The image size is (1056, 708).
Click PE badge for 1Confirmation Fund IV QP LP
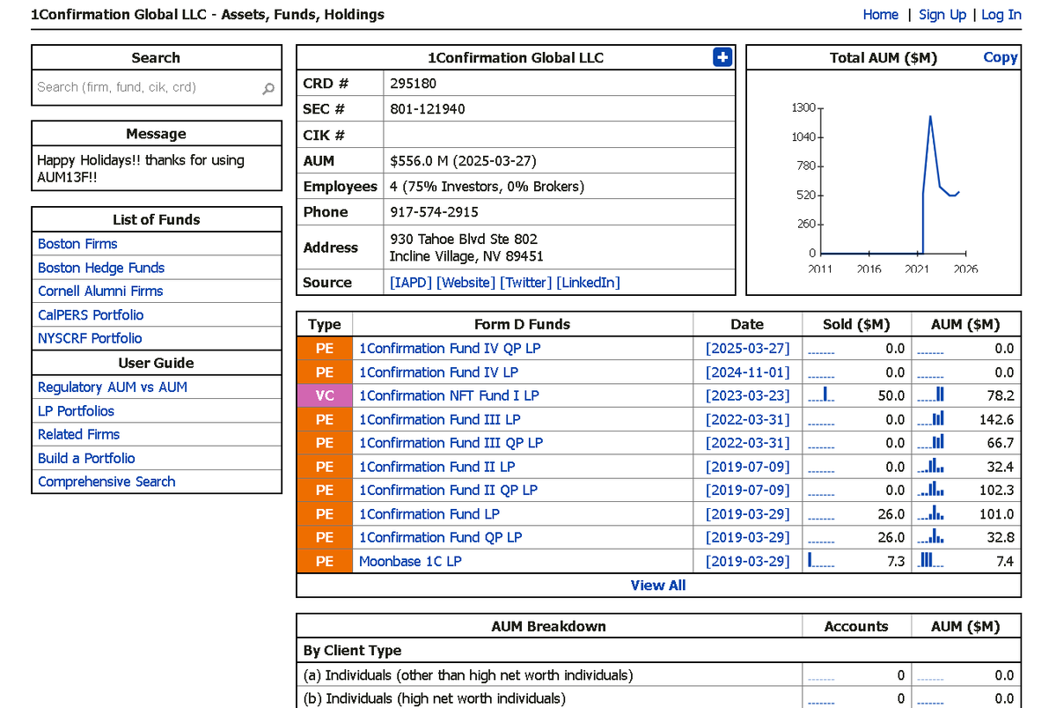pyautogui.click(x=325, y=349)
